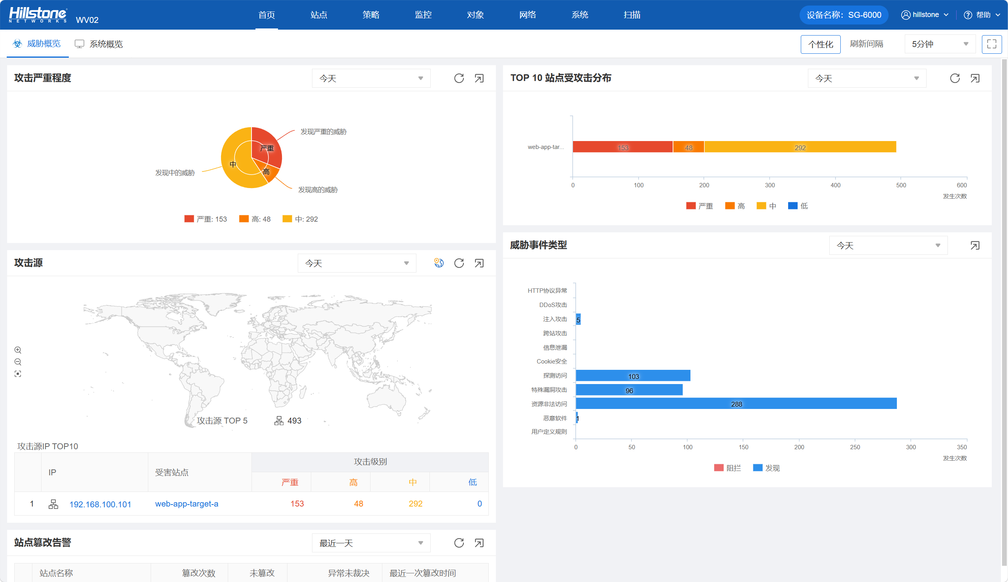This screenshot has height=582, width=1008.
Task: Zoom in on the world map
Action: (x=18, y=350)
